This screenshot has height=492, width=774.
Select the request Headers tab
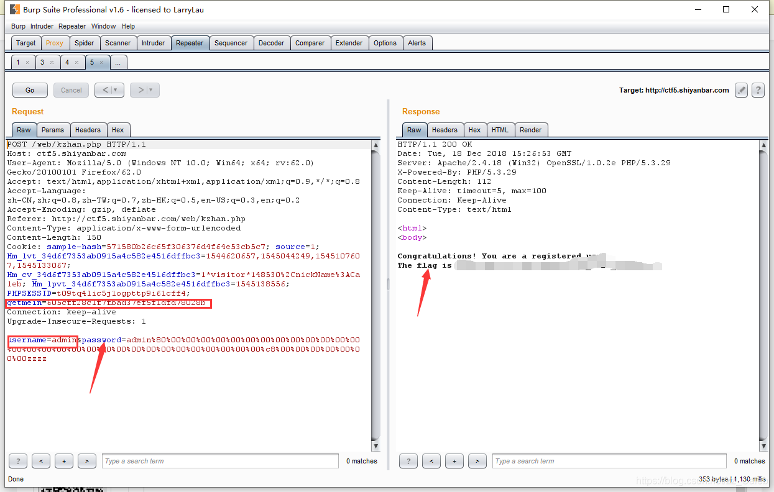(x=88, y=130)
